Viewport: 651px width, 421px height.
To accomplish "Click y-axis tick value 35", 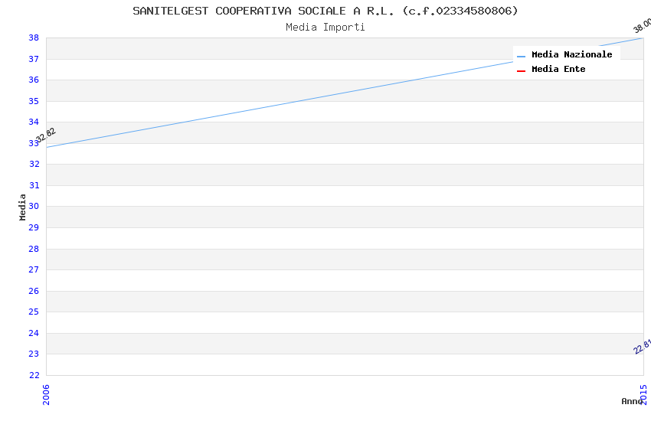I will pos(34,101).
